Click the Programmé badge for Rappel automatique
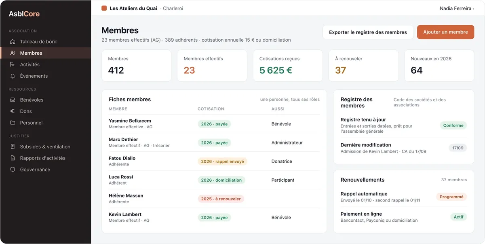The height and width of the screenshot is (244, 485). 451,197
